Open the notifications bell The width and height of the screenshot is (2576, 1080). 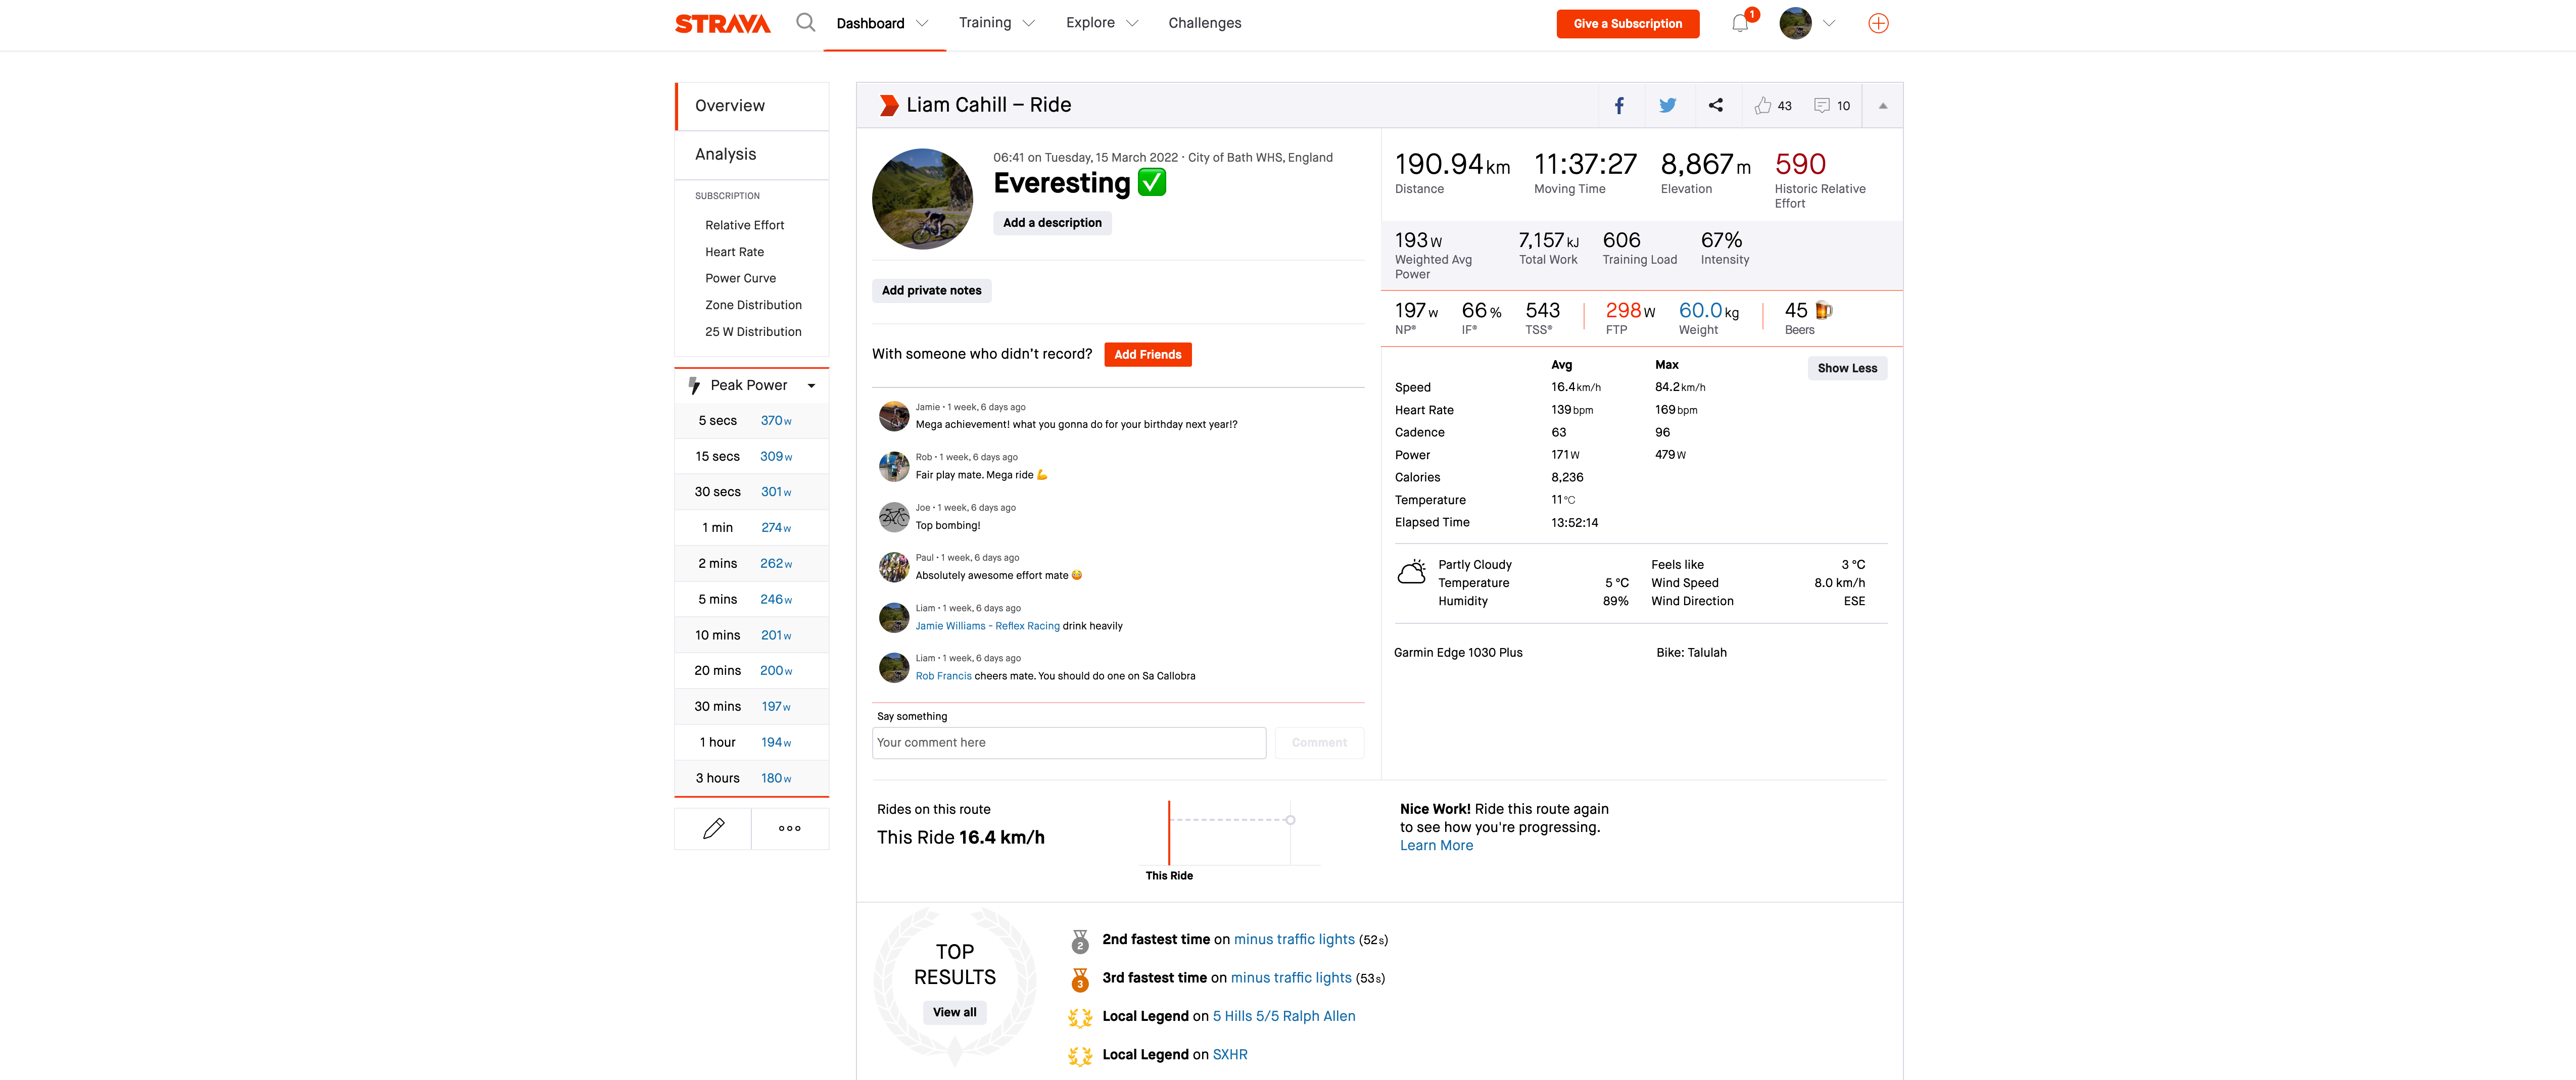coord(1740,23)
